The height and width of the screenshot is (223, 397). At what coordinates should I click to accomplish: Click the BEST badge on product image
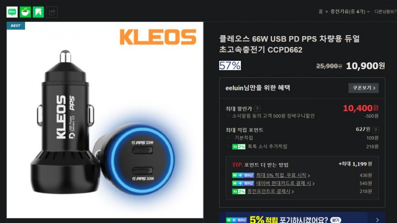tap(16, 26)
